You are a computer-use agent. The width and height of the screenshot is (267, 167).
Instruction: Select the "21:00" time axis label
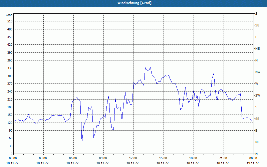223,158
